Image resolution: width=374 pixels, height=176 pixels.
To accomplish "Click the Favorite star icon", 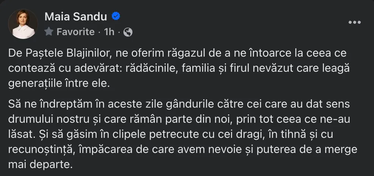I will point(49,32).
